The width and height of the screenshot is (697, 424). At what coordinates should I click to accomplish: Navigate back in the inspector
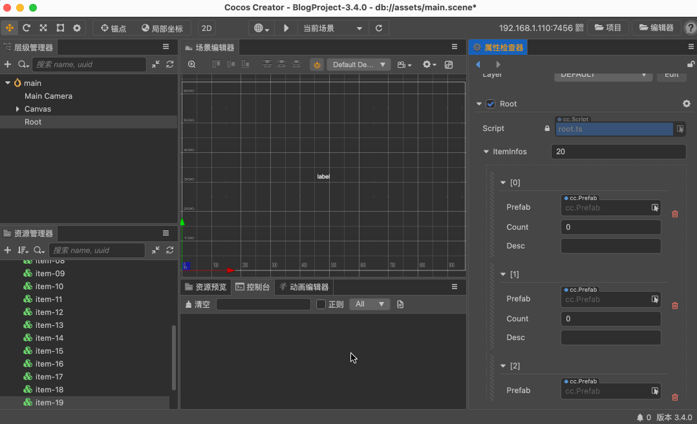(x=478, y=65)
